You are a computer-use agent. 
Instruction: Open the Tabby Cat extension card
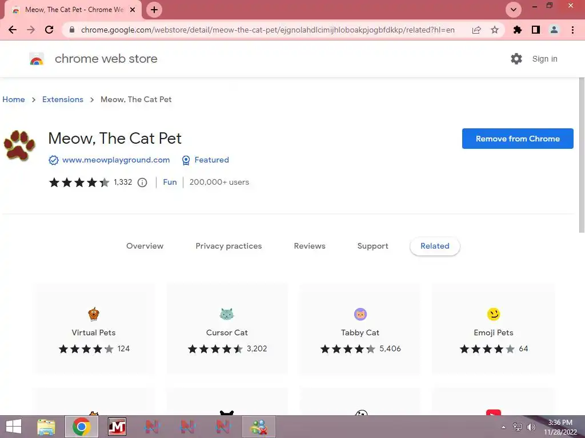(x=360, y=328)
